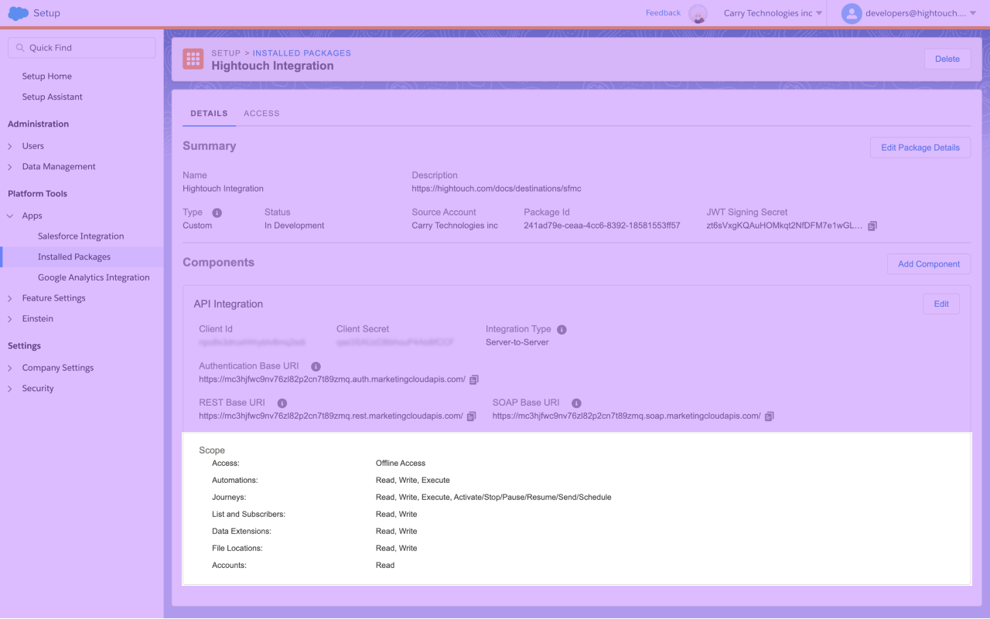Click the user profile avatar icon
This screenshot has height=619, width=990.
[852, 13]
